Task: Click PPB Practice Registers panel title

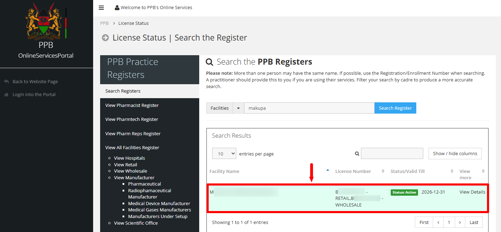Action: click(x=133, y=68)
